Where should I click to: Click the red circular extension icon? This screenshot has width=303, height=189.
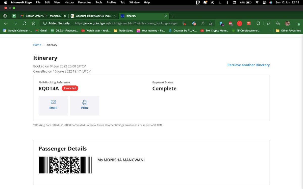(x=240, y=23)
